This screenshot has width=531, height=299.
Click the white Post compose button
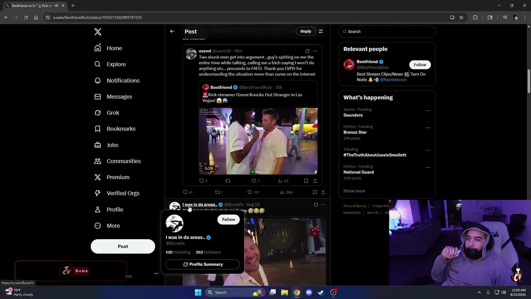coord(123,246)
